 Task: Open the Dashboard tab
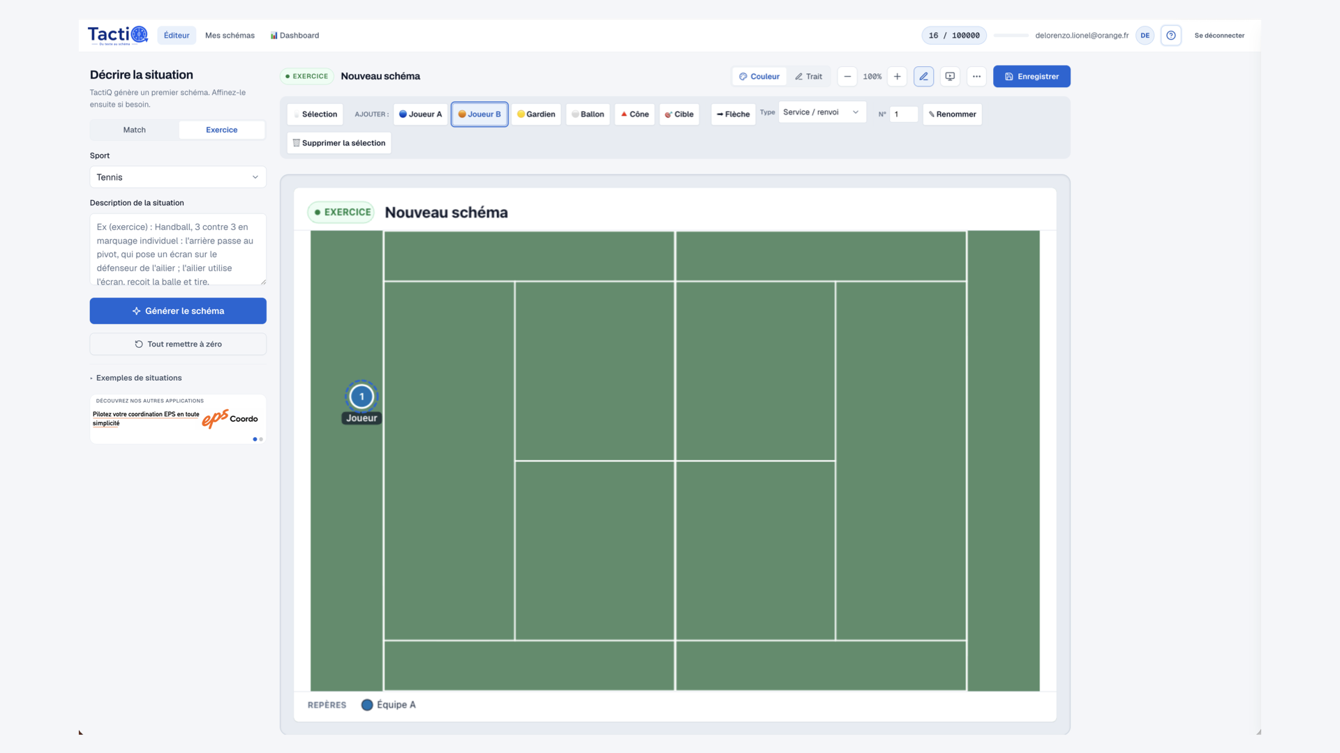coord(295,36)
